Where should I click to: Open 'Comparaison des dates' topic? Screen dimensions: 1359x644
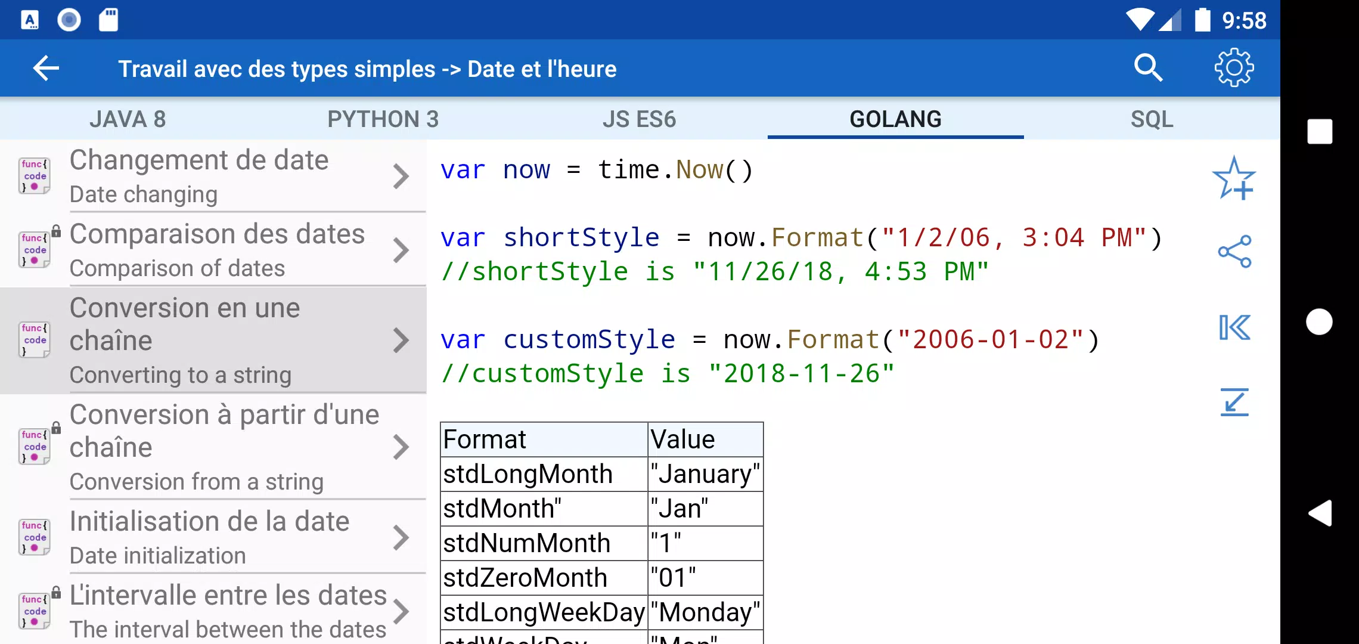pyautogui.click(x=213, y=250)
